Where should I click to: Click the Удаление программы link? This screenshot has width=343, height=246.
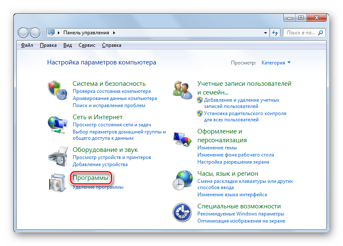[98, 187]
